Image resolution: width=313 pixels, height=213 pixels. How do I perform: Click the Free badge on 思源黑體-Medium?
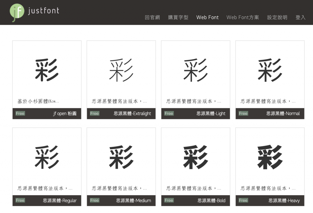[x=94, y=200]
